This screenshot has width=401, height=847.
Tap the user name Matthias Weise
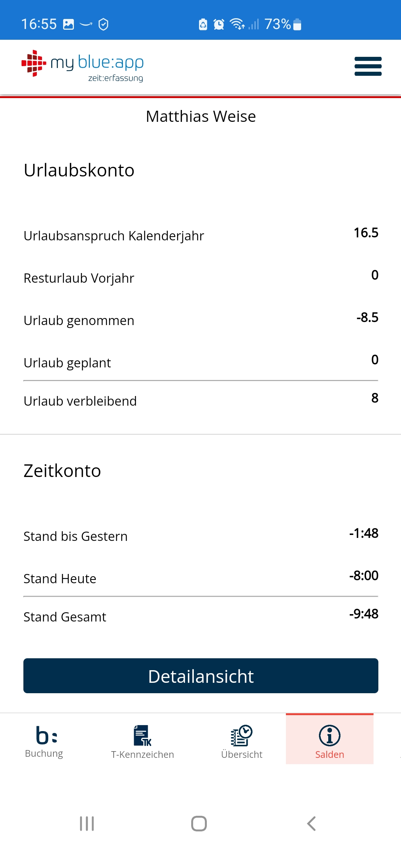(200, 116)
